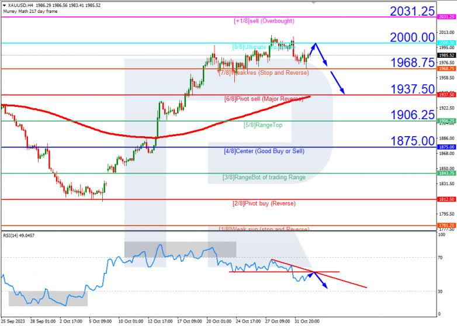This screenshot has height=326, width=457.
Task: Click the [3/8]RangeBot of trading Range label
Action: [x=264, y=177]
